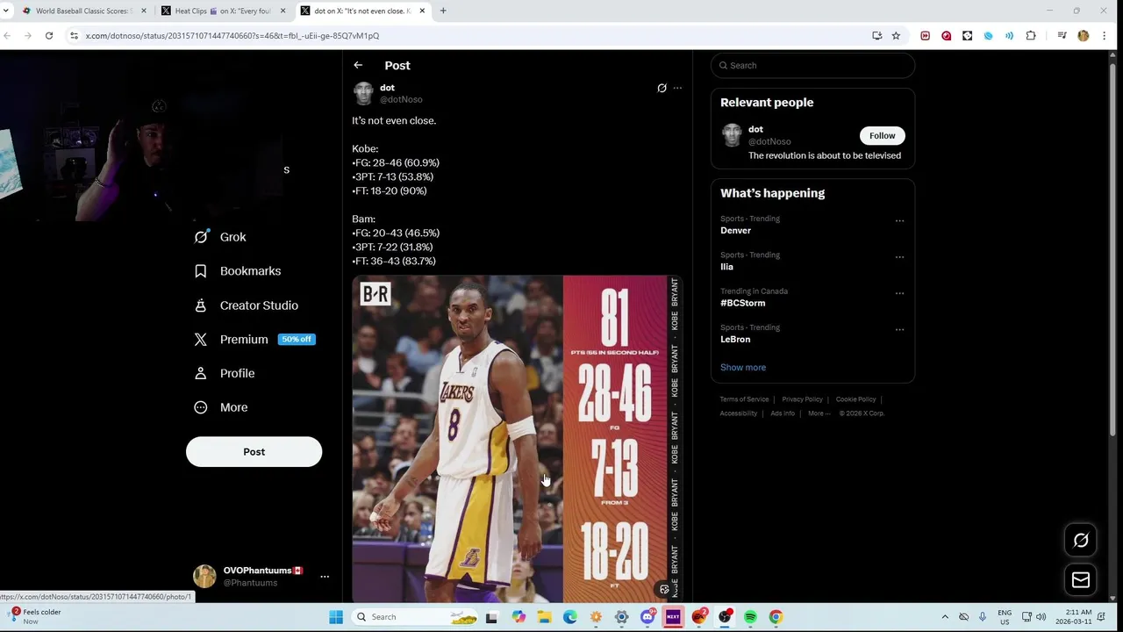Screen dimensions: 1123x632
Task: Open options for #BCStorm trend
Action: click(899, 293)
